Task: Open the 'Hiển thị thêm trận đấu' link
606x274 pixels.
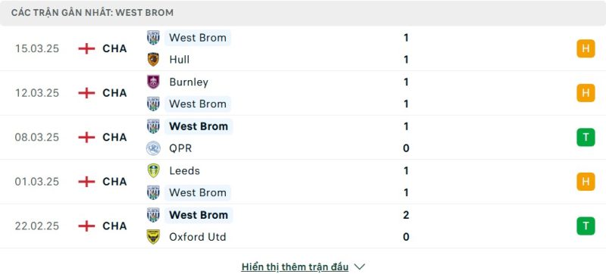Action: click(x=295, y=266)
